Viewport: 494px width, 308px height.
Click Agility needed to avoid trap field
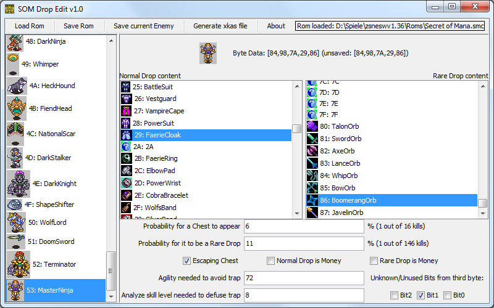pyautogui.click(x=304, y=278)
